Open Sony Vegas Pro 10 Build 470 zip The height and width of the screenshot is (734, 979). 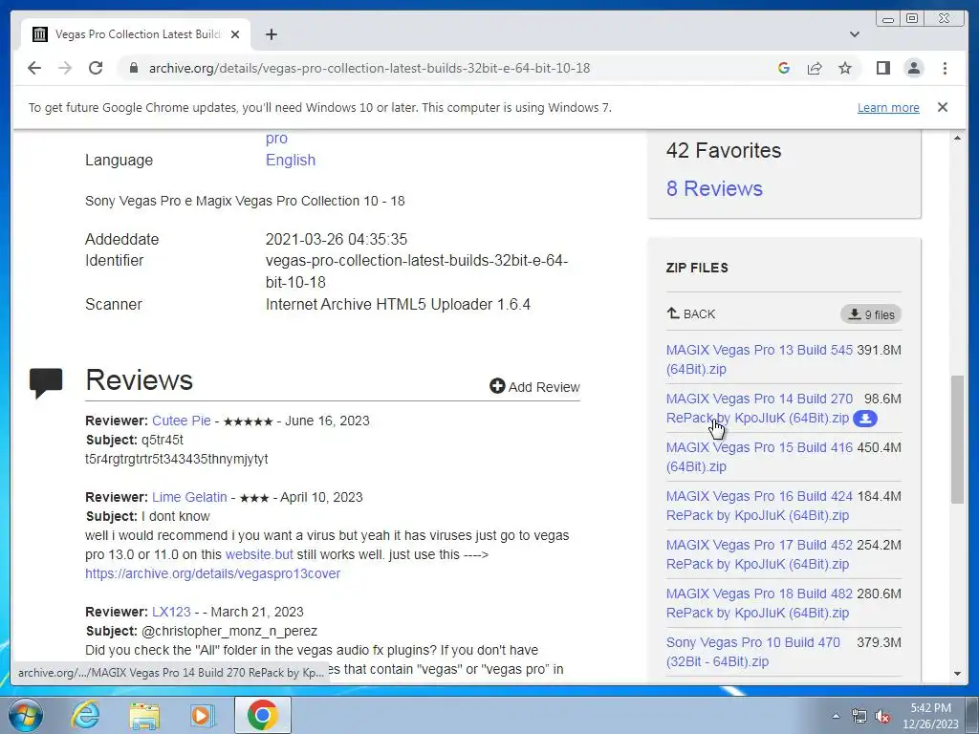tap(753, 652)
